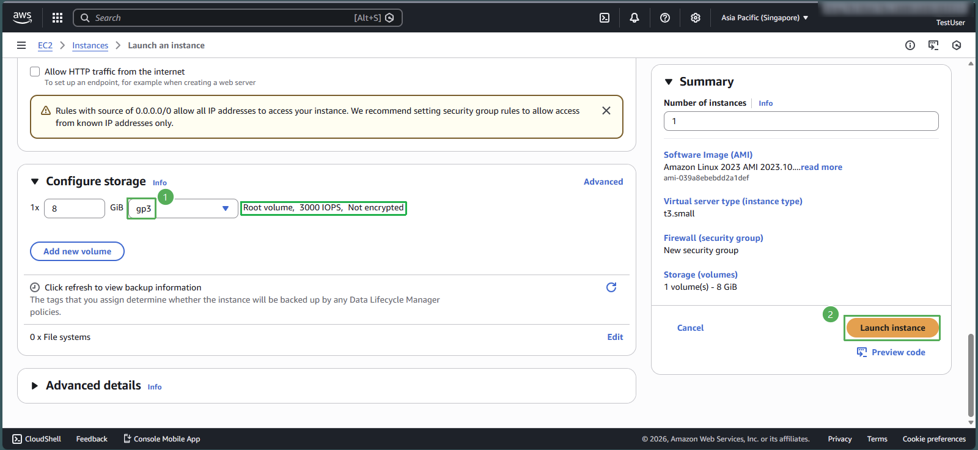Viewport: 978px width, 450px height.
Task: Open the Advanced storage configuration link
Action: pyautogui.click(x=603, y=182)
